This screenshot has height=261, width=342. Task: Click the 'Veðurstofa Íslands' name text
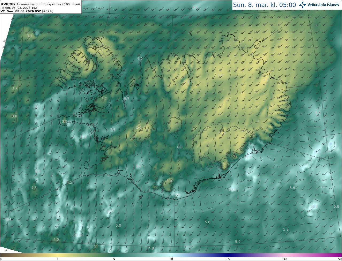tap(323, 5)
